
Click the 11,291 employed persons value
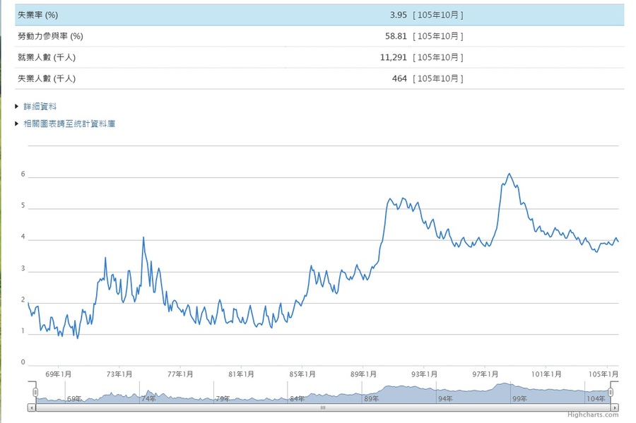[393, 57]
